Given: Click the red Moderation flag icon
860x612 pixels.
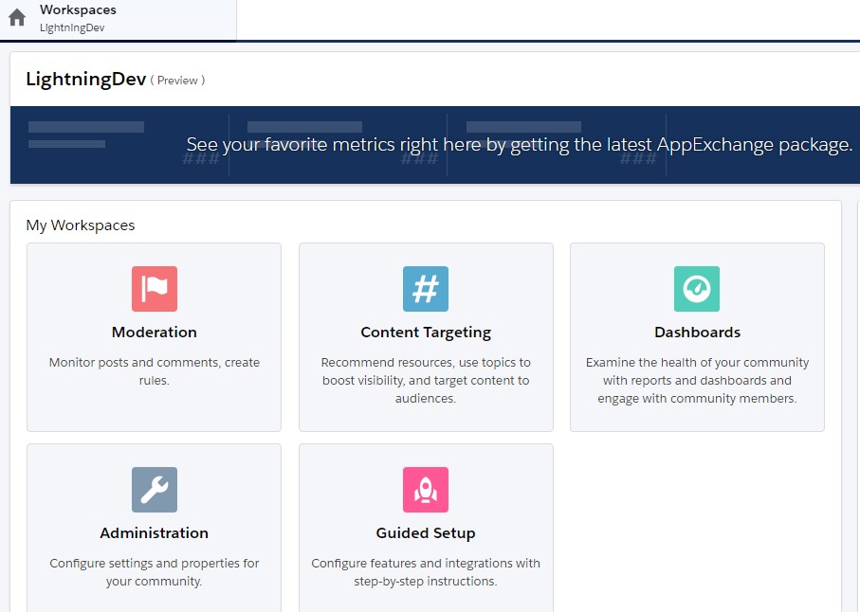Looking at the screenshot, I should click(154, 289).
